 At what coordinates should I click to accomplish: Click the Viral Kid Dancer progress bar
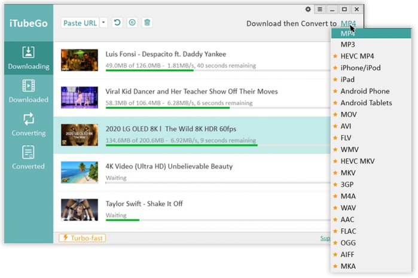(x=218, y=108)
